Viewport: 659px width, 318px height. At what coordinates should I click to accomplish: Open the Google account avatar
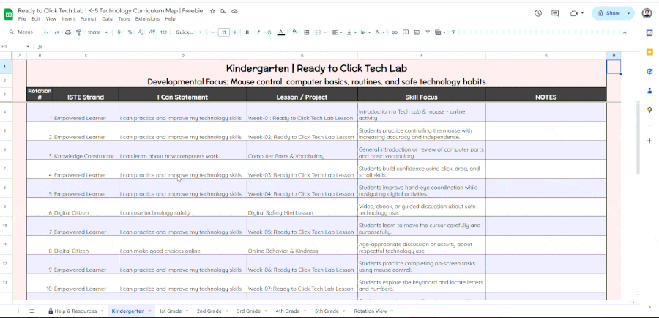tap(647, 13)
